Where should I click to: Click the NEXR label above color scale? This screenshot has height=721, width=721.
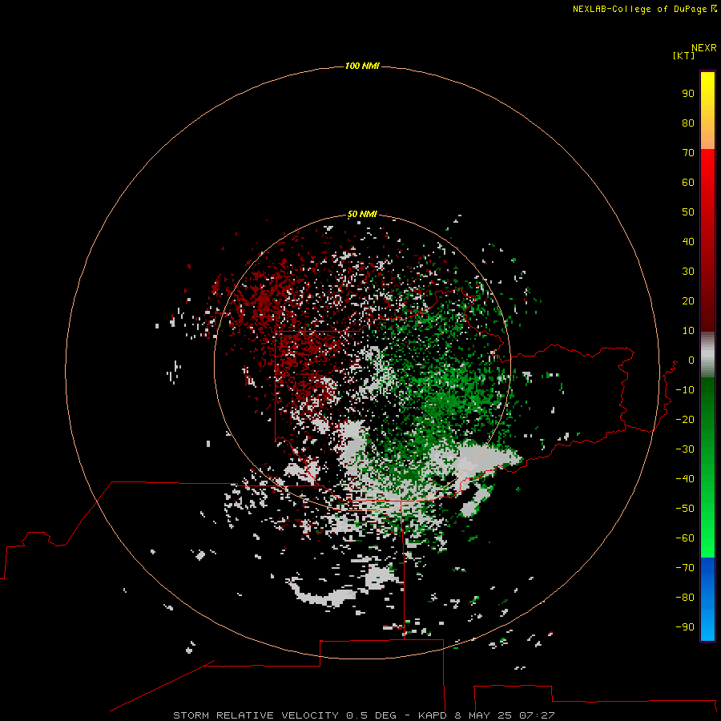(704, 48)
